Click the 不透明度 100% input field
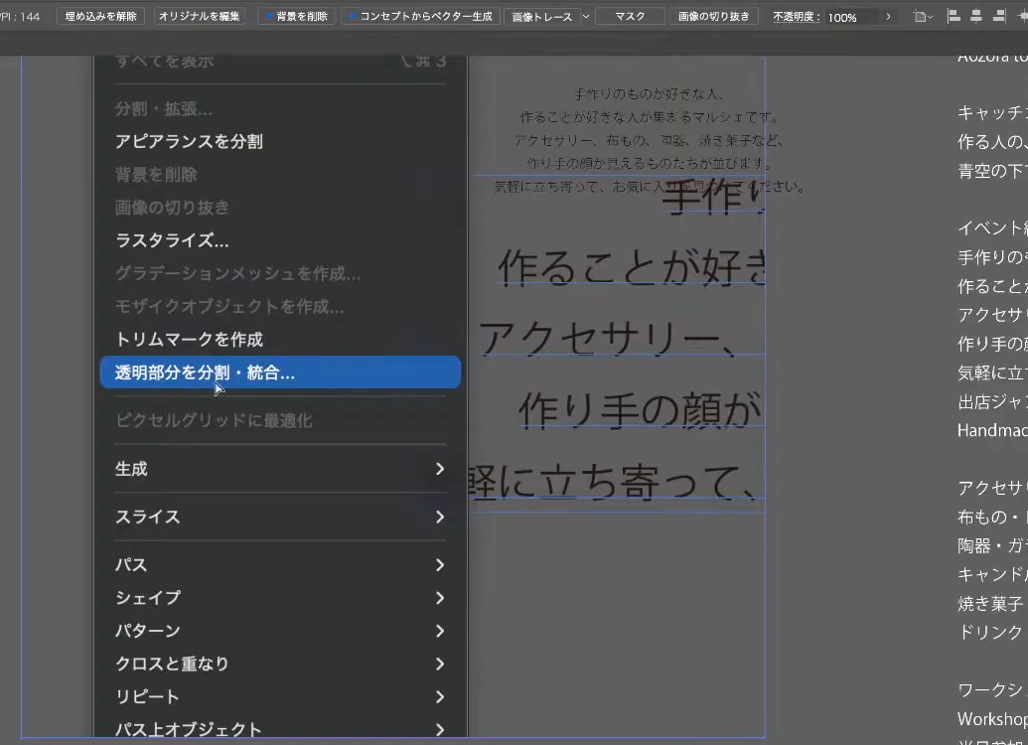This screenshot has width=1028, height=745. tap(851, 17)
